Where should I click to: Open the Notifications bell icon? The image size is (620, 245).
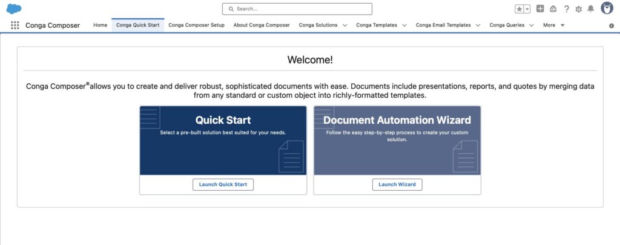(x=590, y=9)
